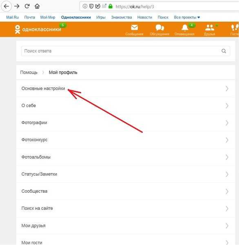
Task: Open Обсуждения chat bubbles icon
Action: tap(160, 28)
